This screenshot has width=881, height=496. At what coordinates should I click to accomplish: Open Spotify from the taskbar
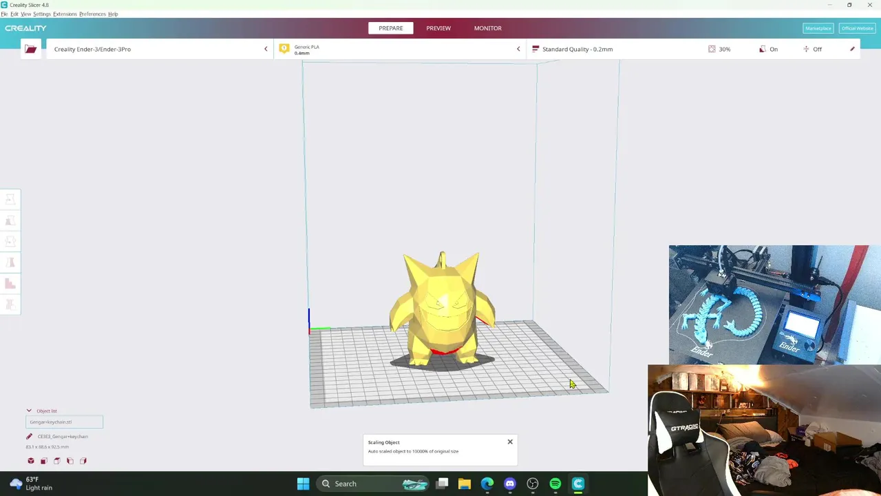(555, 484)
